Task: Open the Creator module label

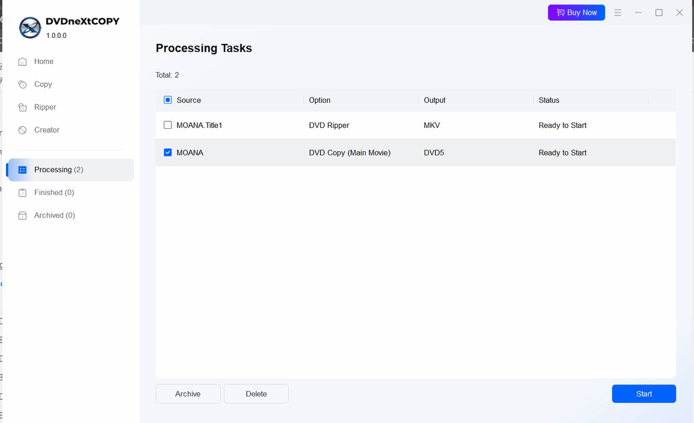Action: point(47,130)
